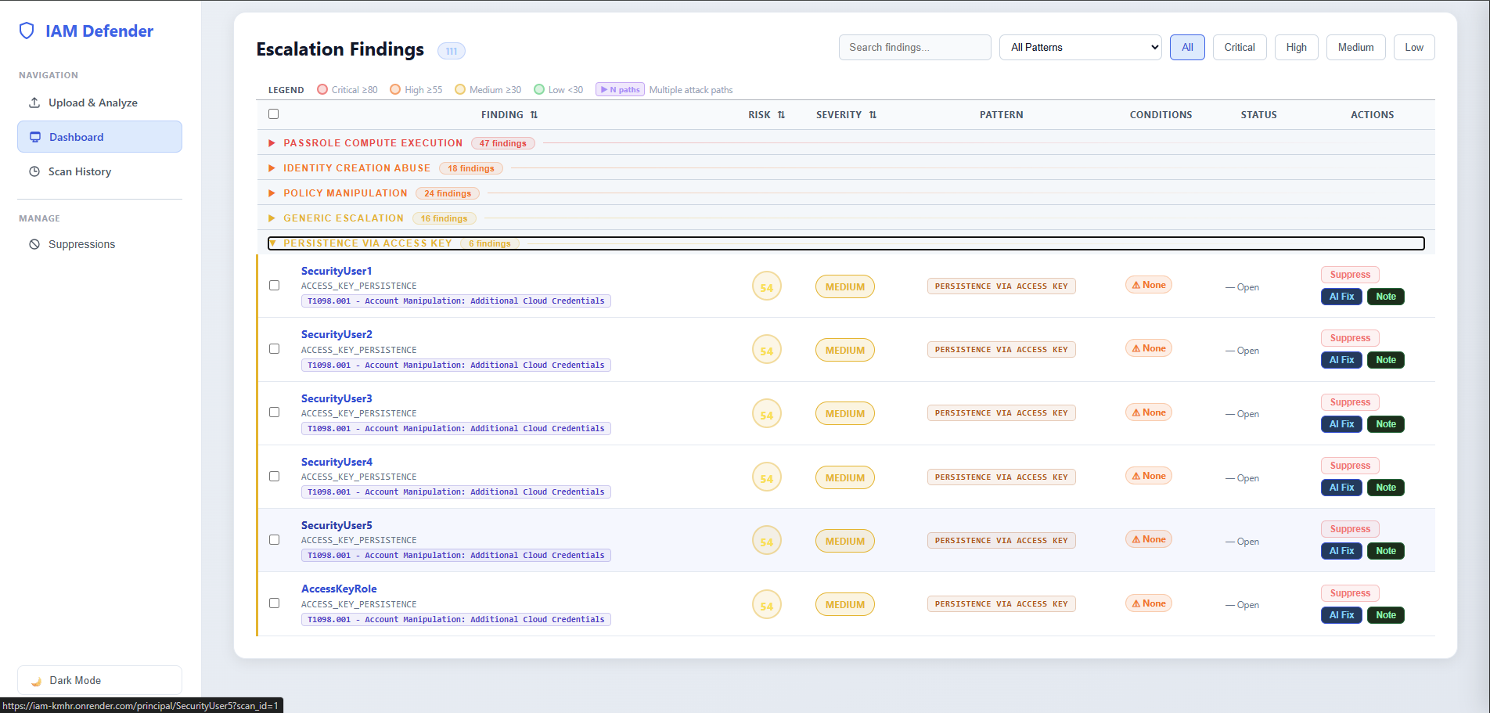Toggle the select-all findings checkbox in header
This screenshot has height=713, width=1490.
coord(274,114)
